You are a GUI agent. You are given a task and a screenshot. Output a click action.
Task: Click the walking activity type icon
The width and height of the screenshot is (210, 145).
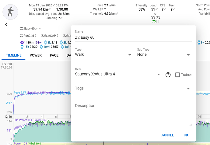10,11
